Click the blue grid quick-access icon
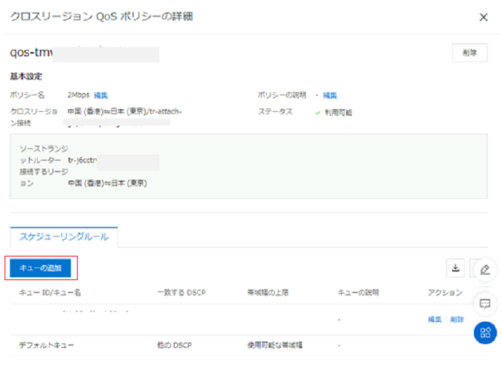 click(x=484, y=333)
